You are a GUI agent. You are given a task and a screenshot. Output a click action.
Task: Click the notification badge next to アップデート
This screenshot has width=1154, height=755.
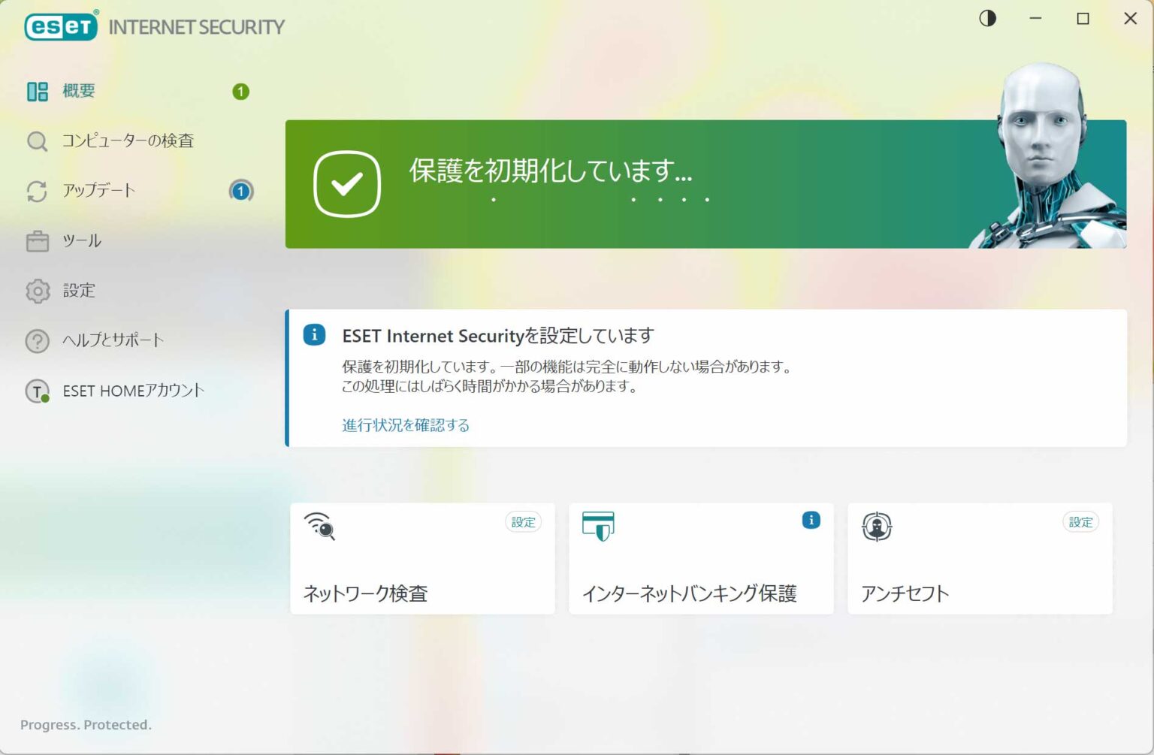click(x=240, y=192)
